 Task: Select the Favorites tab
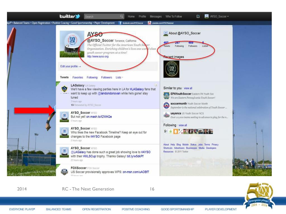pyautogui.click(x=78, y=77)
